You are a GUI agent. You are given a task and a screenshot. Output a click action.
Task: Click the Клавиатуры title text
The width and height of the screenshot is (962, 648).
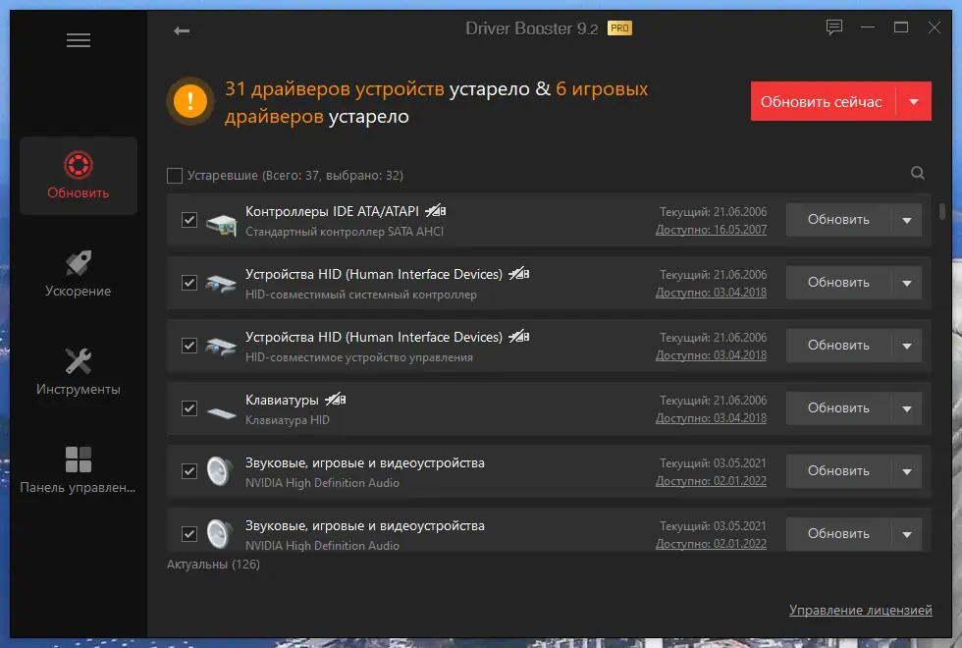click(282, 401)
